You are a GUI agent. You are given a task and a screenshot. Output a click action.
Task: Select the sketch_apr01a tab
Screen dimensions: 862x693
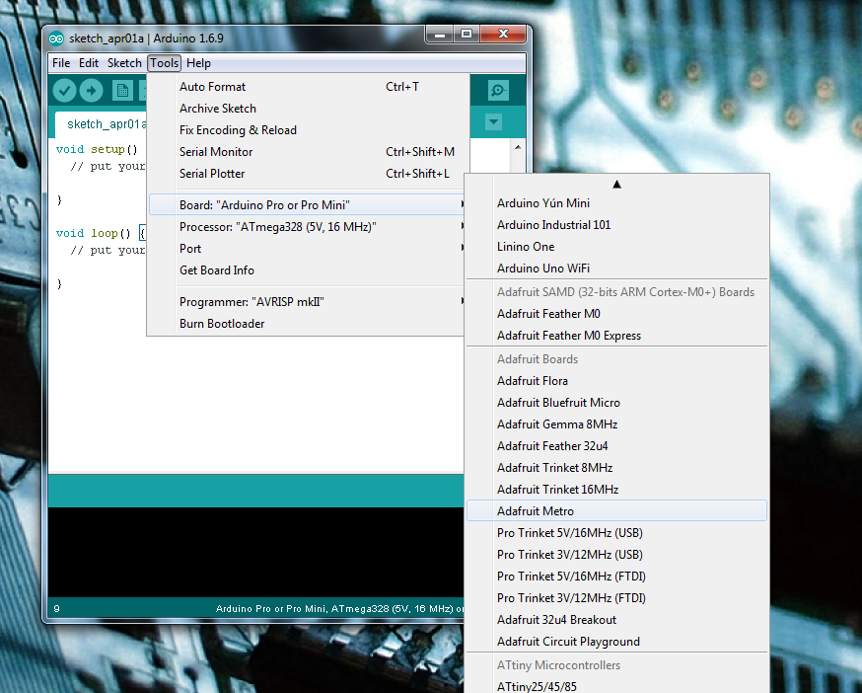click(102, 124)
